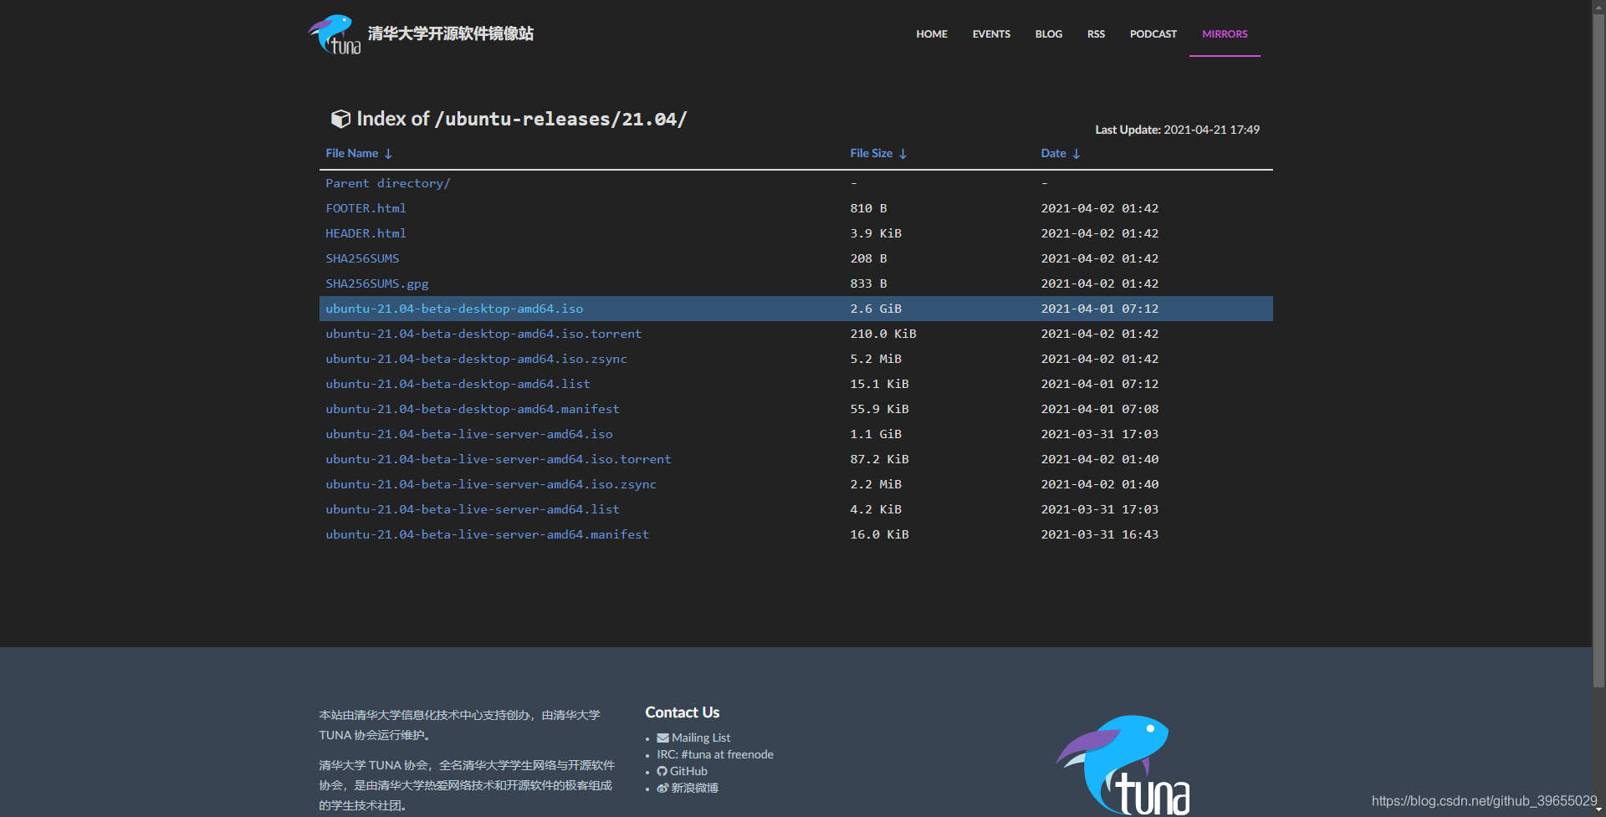1606x817 pixels.
Task: Sort by Date arrow
Action: [1077, 154]
